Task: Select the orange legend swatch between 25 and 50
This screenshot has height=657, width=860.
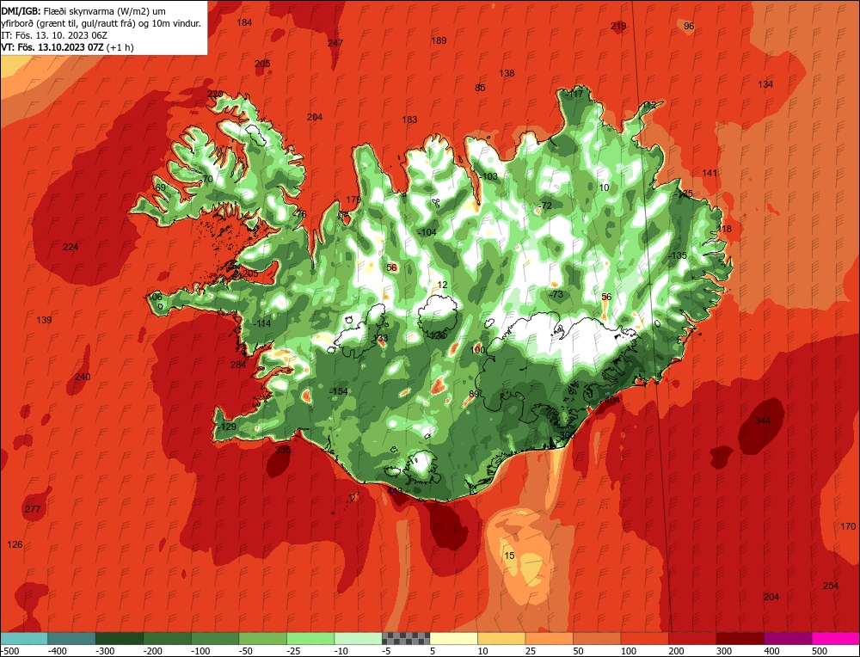Action: (x=549, y=638)
